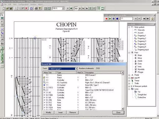
Task: Click the fast-forward button in MIDI player
Action: [148, 19]
